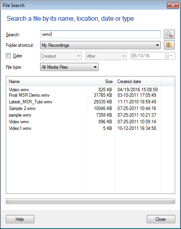Click the stop search magnifier icon

pyautogui.click(x=169, y=34)
